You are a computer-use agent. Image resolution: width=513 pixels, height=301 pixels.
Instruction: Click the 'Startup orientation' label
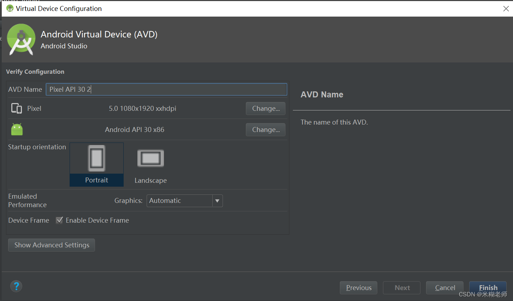point(37,147)
